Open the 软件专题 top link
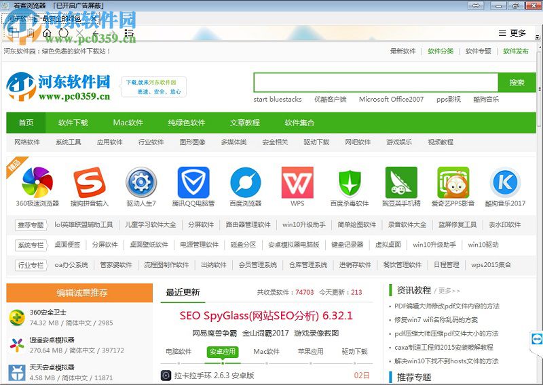 [x=479, y=52]
